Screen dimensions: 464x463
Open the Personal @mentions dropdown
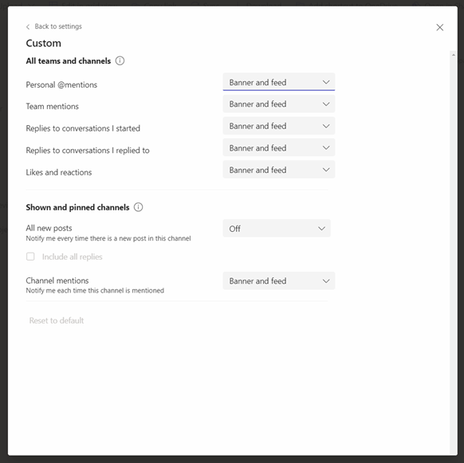pos(279,82)
